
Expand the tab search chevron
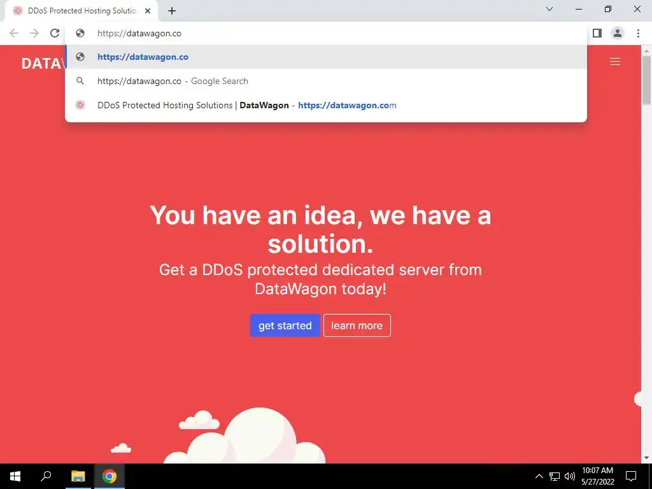pos(549,9)
